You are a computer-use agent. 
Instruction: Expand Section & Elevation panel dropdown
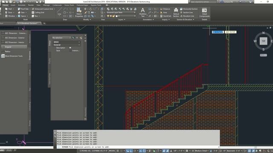pos(185,20)
